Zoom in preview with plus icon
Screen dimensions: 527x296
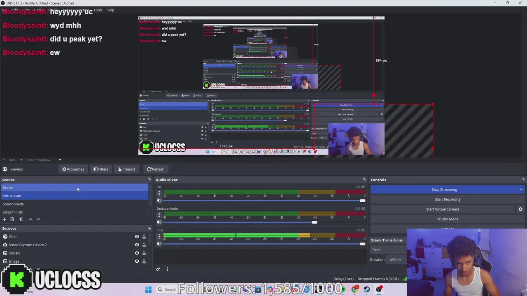pos(21,160)
